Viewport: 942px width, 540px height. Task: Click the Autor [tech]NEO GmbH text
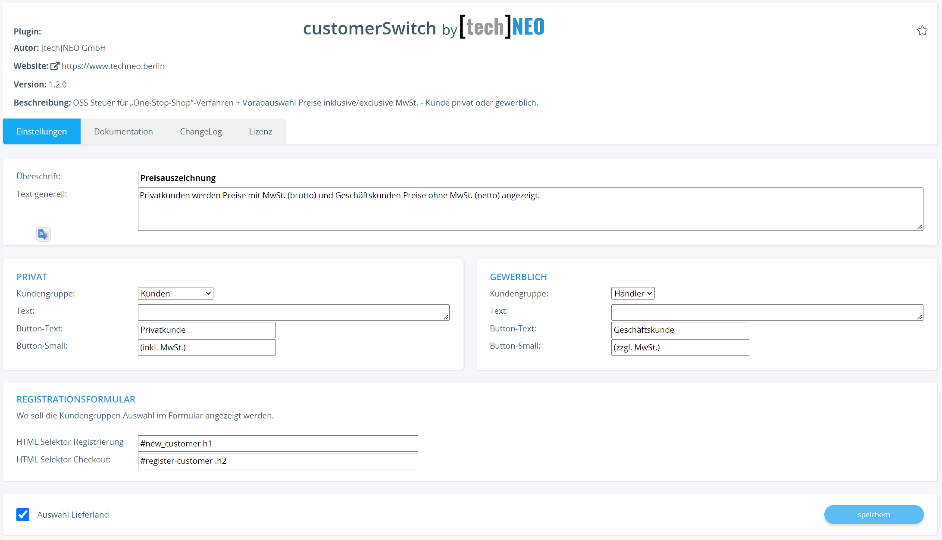59,48
